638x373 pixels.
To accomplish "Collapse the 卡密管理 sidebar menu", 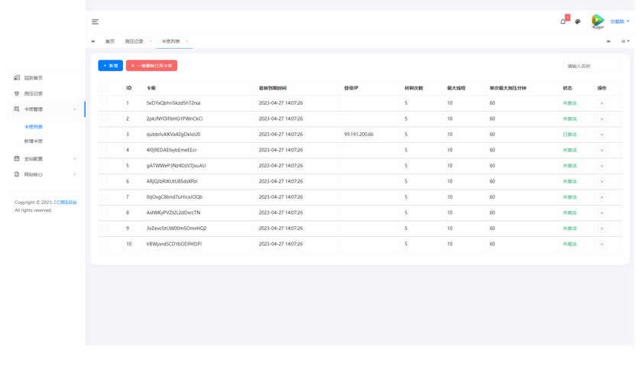I will click(x=74, y=109).
